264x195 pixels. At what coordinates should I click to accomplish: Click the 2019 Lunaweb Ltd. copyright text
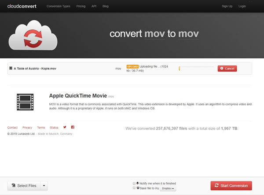(x=21, y=134)
